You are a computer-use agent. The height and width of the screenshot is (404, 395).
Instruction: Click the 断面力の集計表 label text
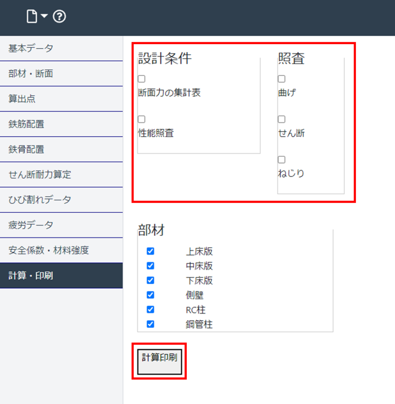tap(169, 92)
